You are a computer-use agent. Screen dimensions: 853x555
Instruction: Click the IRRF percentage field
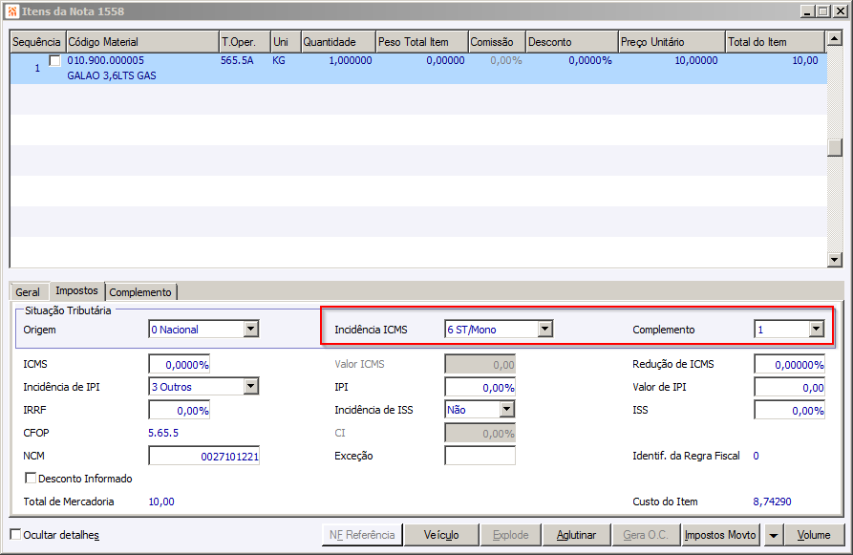[179, 410]
